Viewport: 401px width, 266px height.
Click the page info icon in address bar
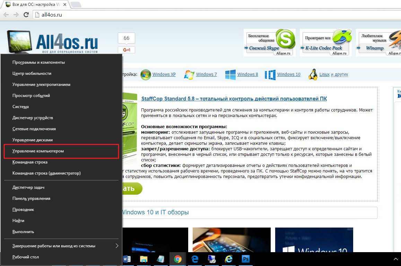37,15
